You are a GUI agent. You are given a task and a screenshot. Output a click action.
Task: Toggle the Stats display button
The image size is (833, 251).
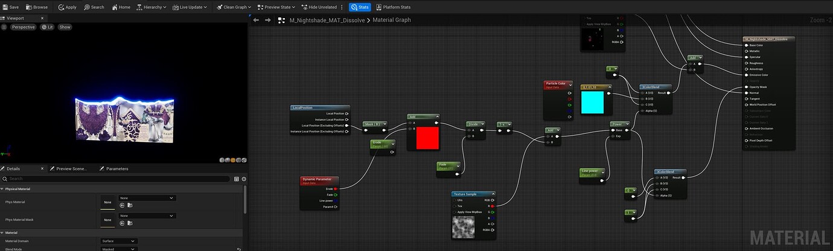point(360,7)
